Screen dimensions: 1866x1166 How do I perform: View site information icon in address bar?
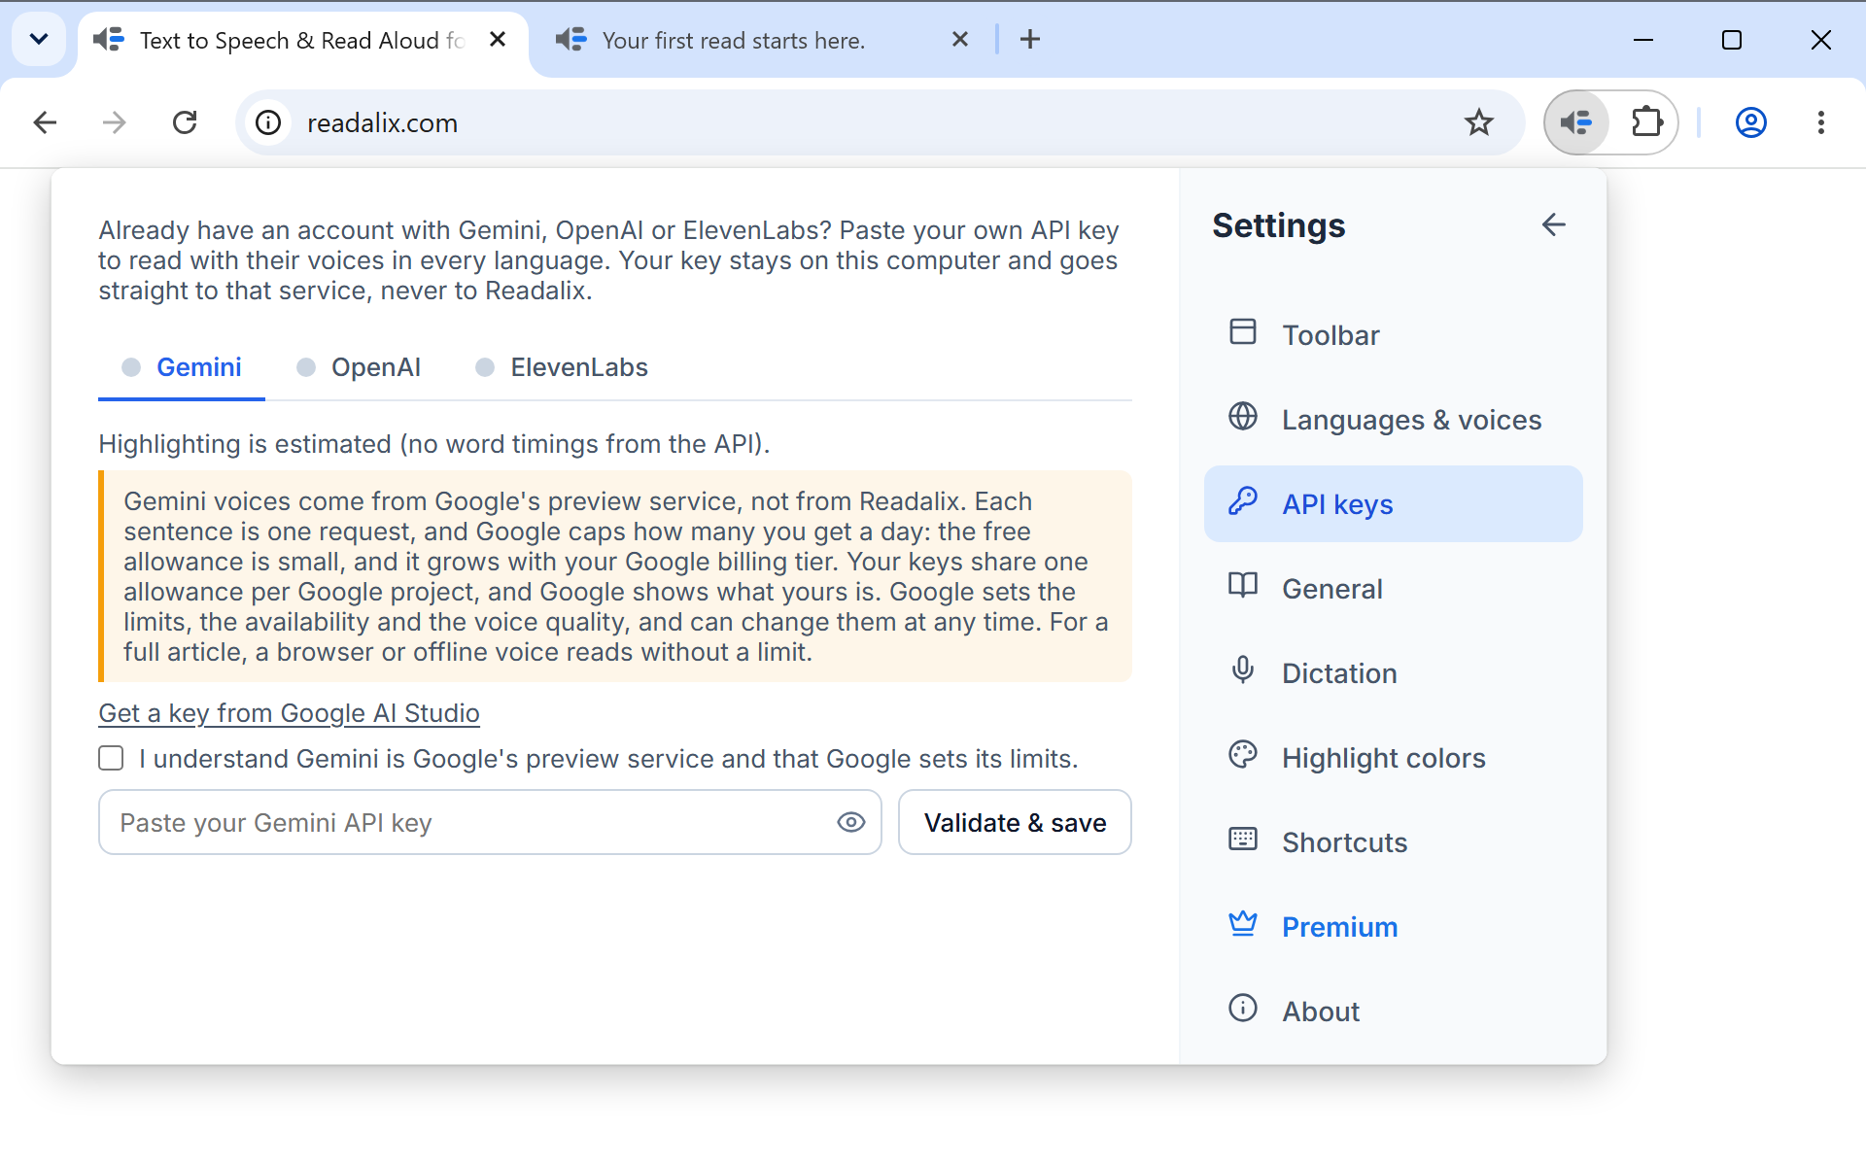(268, 122)
